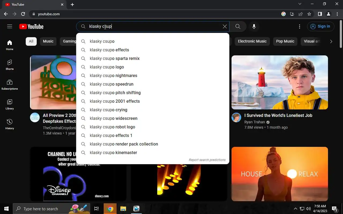Open the three-dot settings menu
The height and width of the screenshot is (214, 343).
[x=300, y=26]
